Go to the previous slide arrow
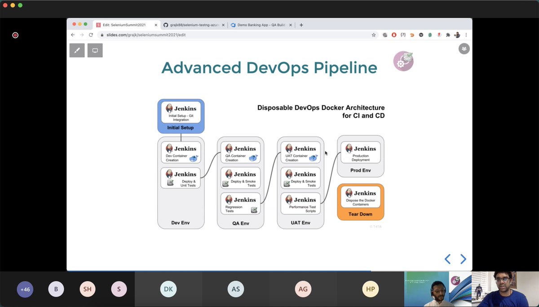The width and height of the screenshot is (539, 307). click(x=447, y=259)
